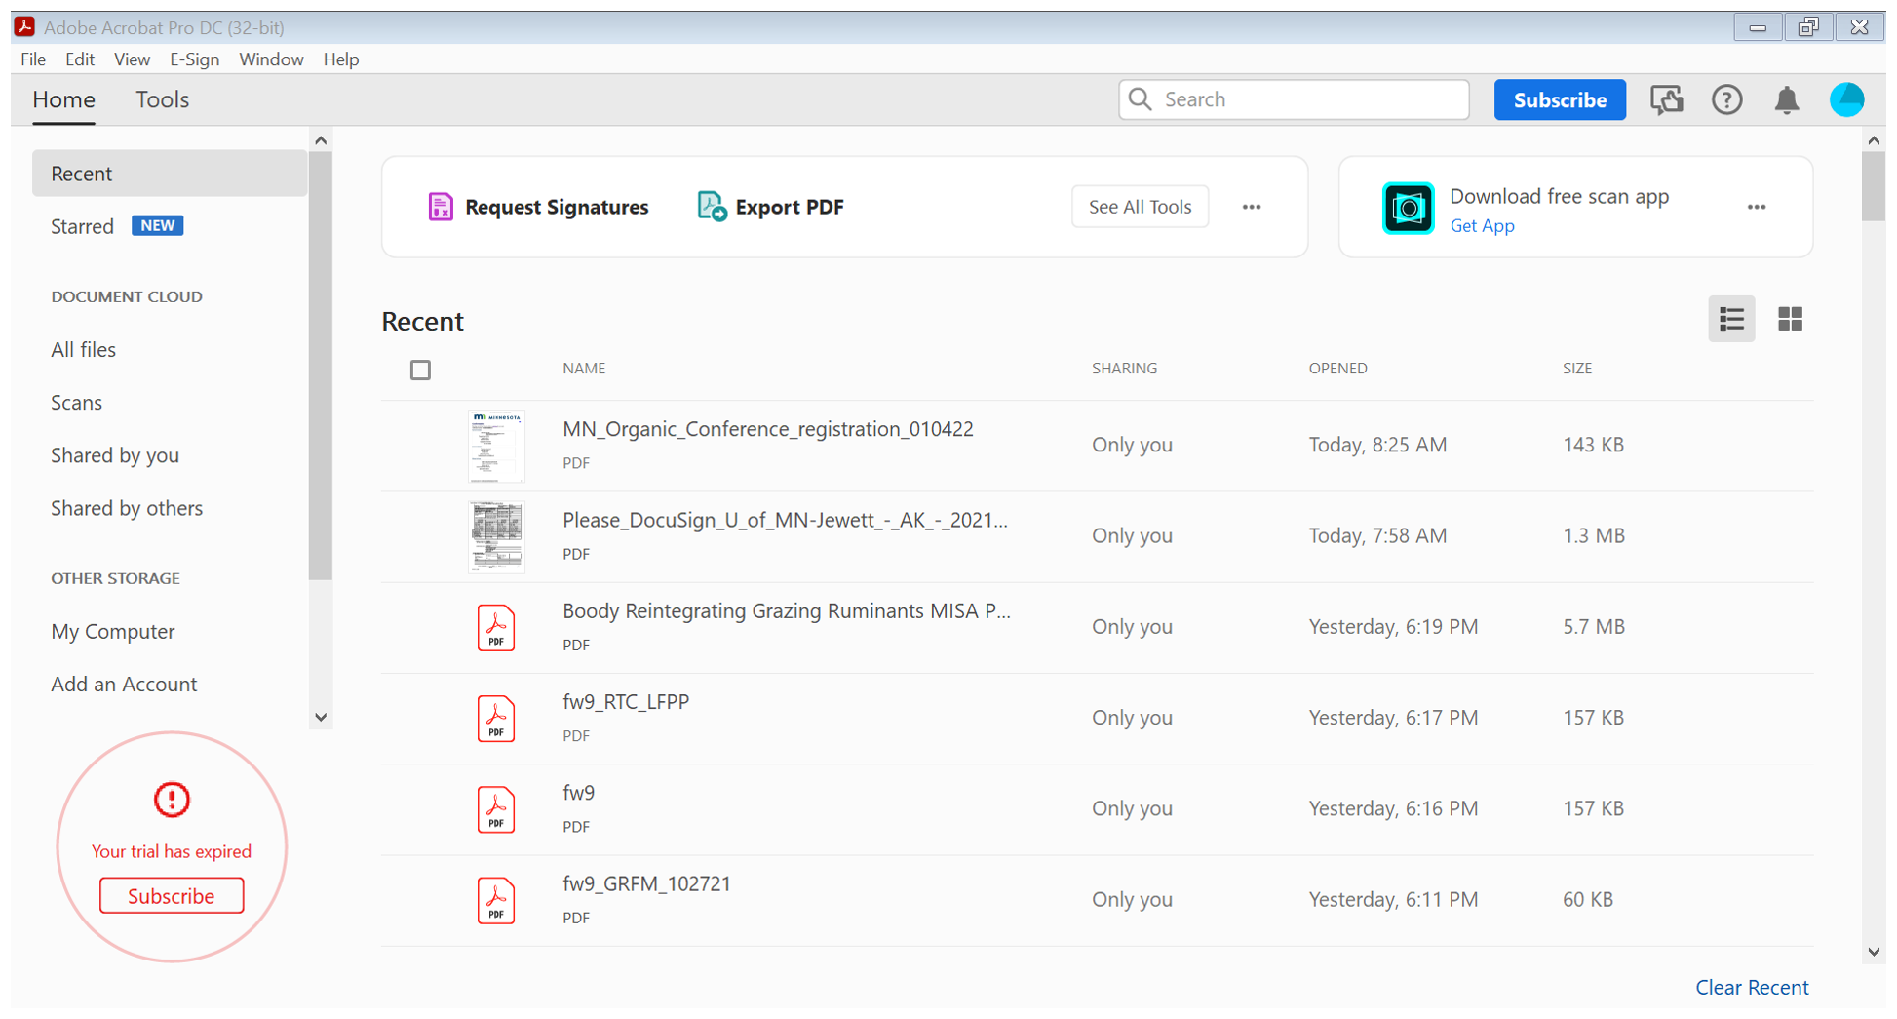1897x1019 pixels.
Task: Open the notifications bell
Action: point(1786,100)
